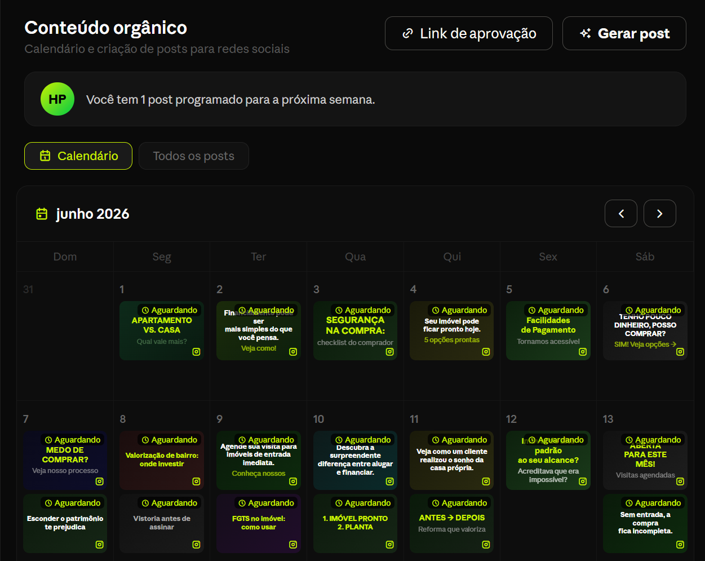Click Instagram icon on APARTAMENTO VS. CASA post
This screenshot has width=705, height=561.
[196, 352]
